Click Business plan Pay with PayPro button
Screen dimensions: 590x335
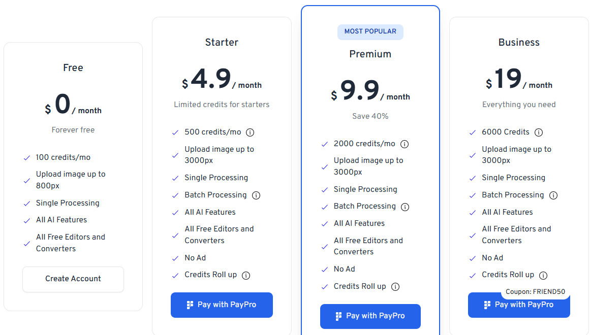click(x=519, y=305)
